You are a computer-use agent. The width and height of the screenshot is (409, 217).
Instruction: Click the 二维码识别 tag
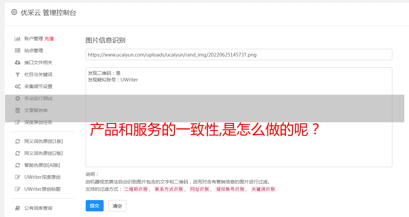coord(136,189)
